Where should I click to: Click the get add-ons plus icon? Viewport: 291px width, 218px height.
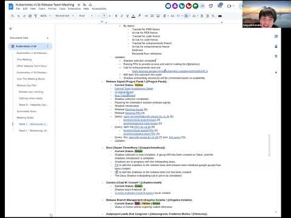tap(276, 73)
